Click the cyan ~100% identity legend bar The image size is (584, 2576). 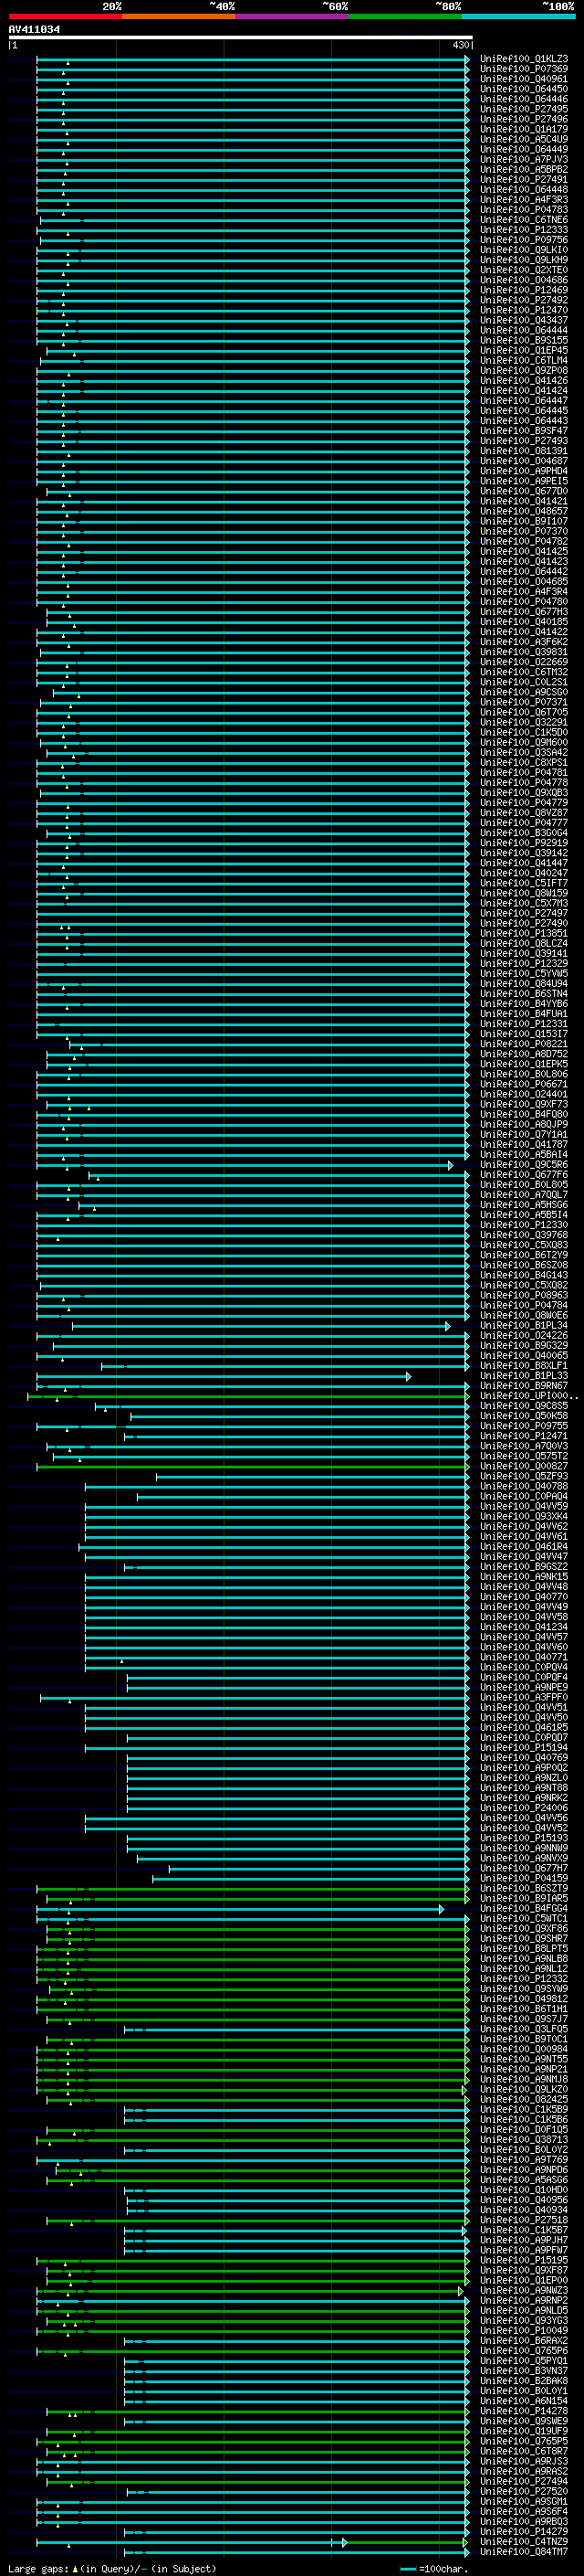518,16
